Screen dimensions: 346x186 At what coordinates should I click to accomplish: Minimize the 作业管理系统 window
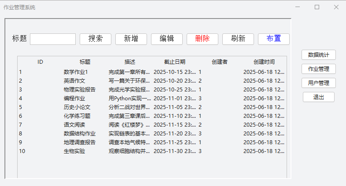(298, 7)
